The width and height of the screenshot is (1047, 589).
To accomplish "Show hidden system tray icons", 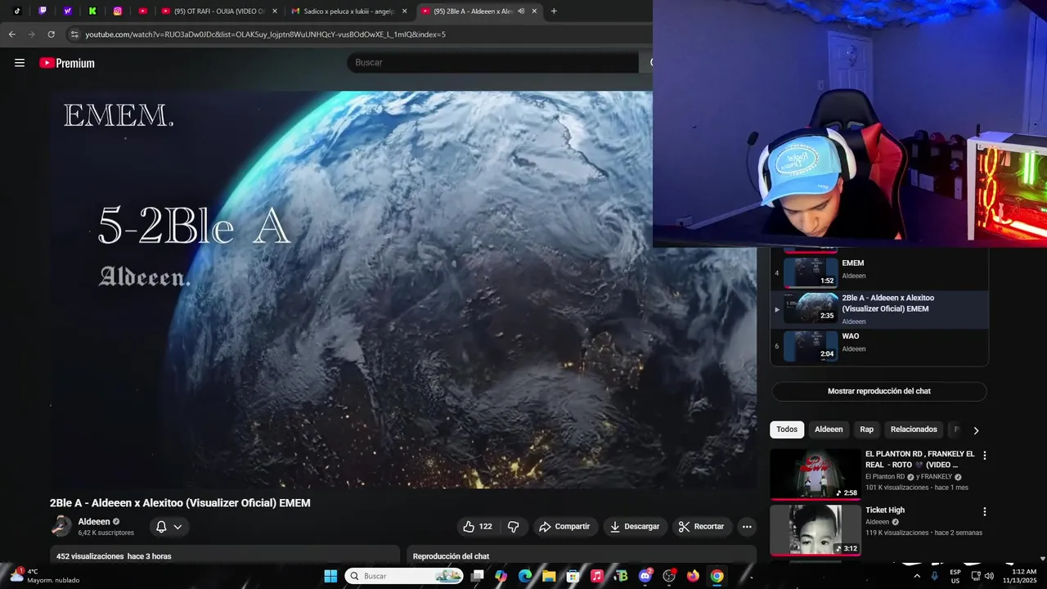I will 916,576.
